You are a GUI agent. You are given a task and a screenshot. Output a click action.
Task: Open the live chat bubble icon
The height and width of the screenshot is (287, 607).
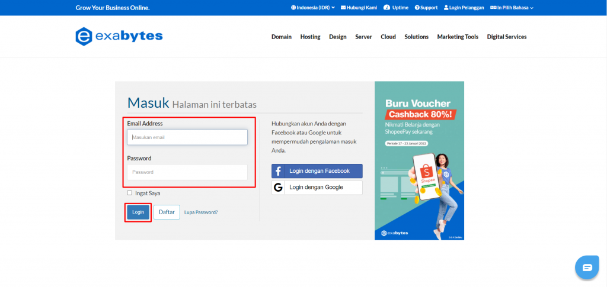587,267
